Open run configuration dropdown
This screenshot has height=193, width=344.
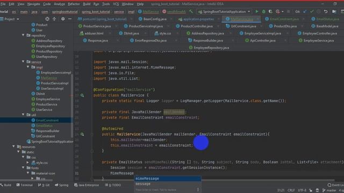tap(249, 11)
